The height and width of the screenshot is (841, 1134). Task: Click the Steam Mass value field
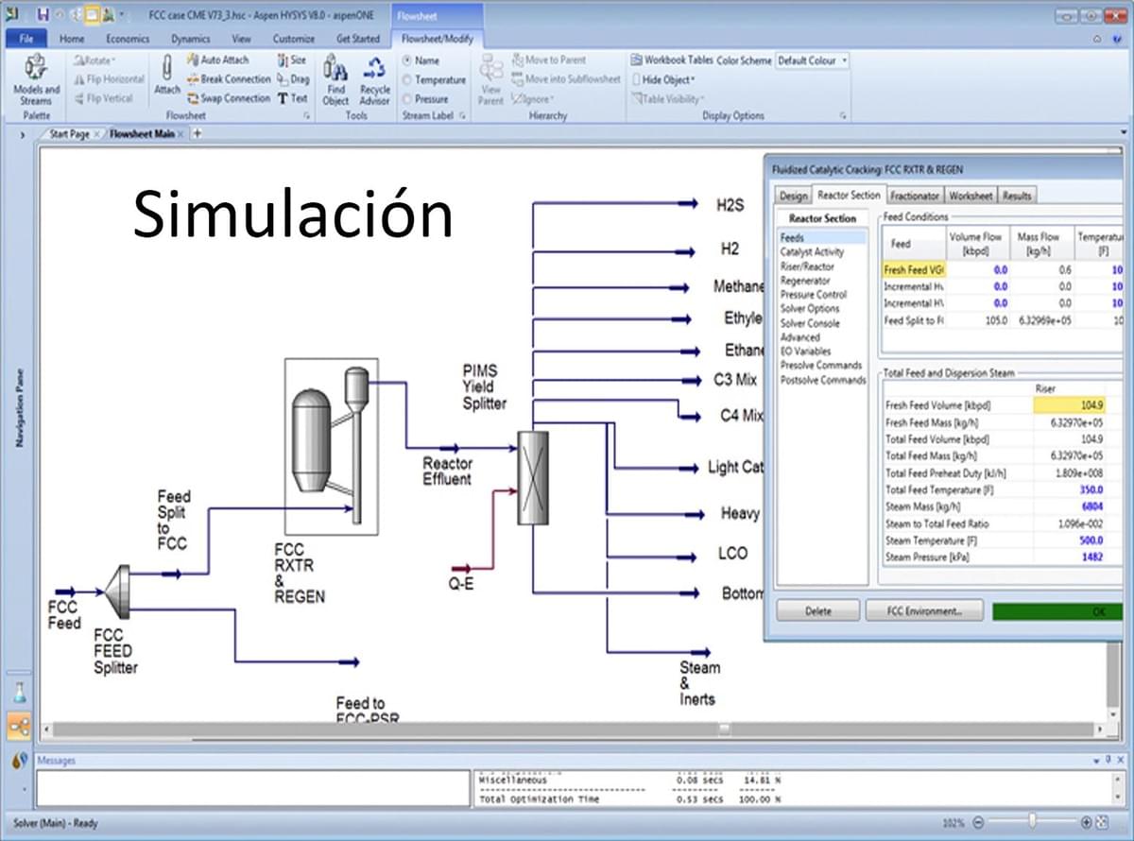click(1070, 507)
